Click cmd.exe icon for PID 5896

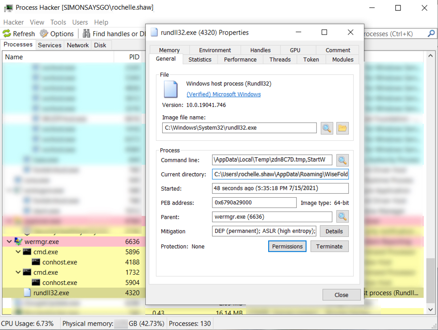[27, 252]
